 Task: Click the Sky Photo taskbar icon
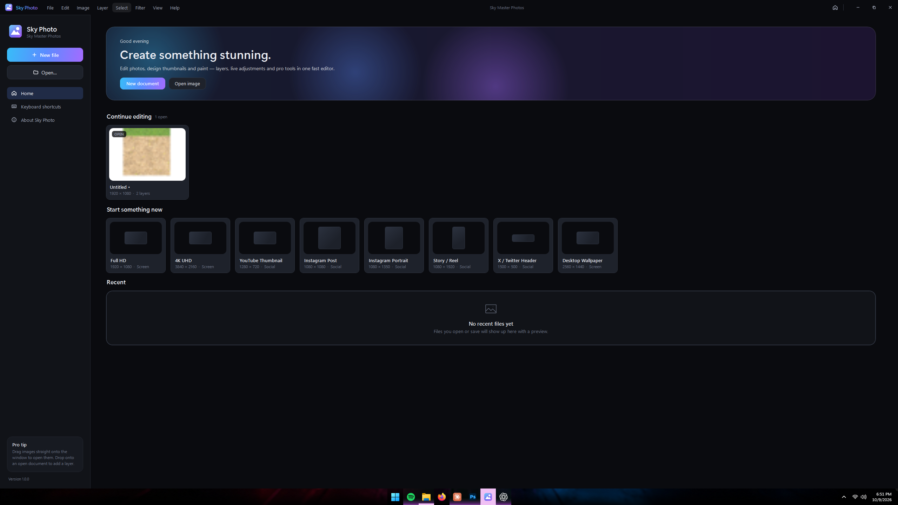pos(488,497)
